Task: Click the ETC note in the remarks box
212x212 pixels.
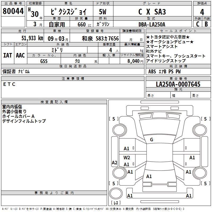Action: tap(10, 84)
